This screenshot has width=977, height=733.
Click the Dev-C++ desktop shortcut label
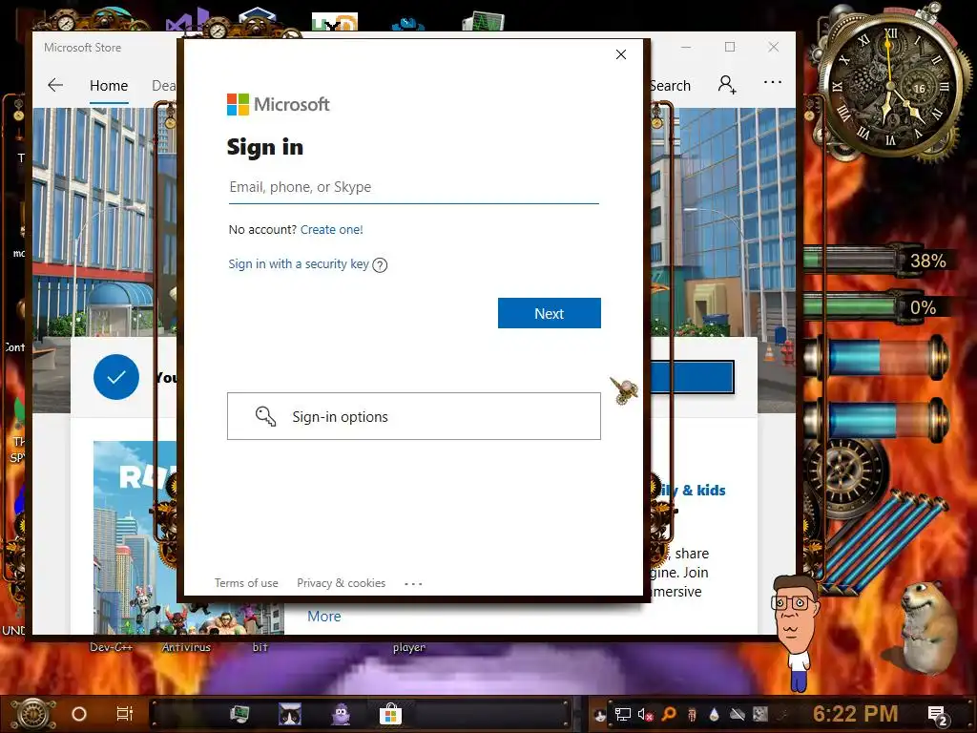tap(111, 648)
